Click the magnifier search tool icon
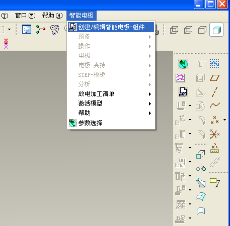This screenshot has width=230, height=226. (55, 30)
